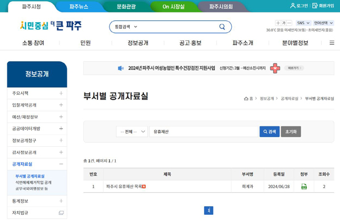This screenshot has height=221, width=340.
Task: Open 자치법규 external link icon in sidebar
Action: [x=61, y=212]
